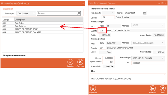
Task: Open the Cuenta Origen Moneda SOLES dropdown
Action: click(x=148, y=25)
